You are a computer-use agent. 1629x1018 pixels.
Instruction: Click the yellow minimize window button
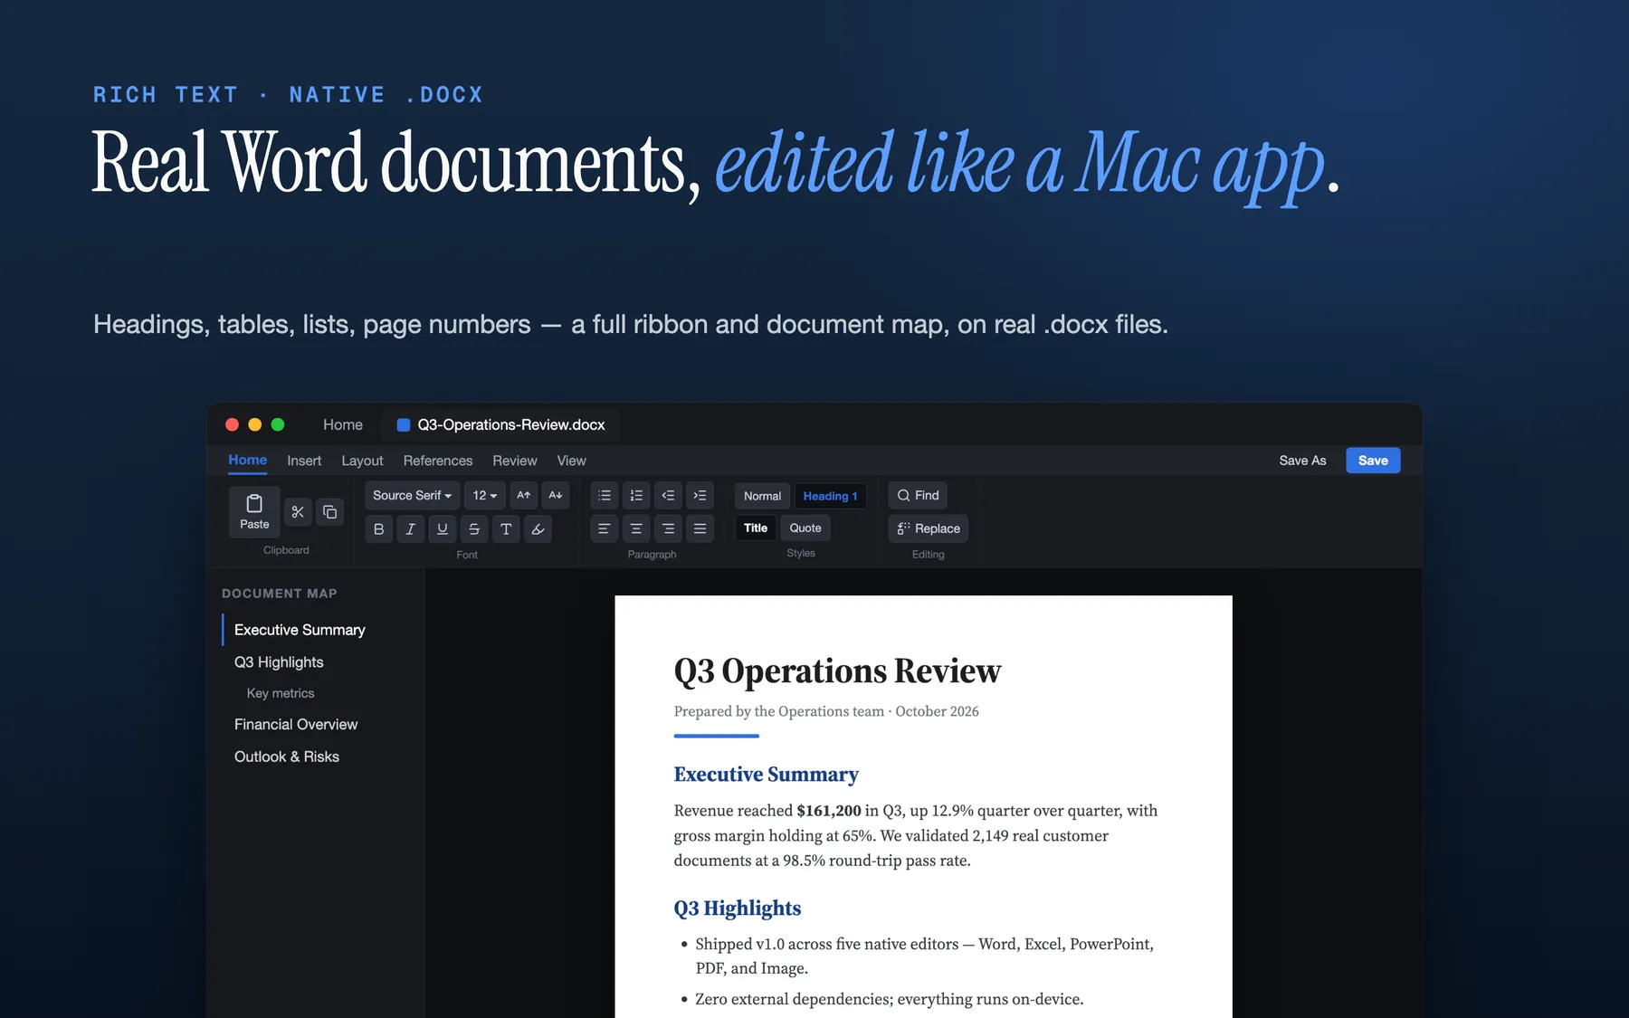point(254,424)
